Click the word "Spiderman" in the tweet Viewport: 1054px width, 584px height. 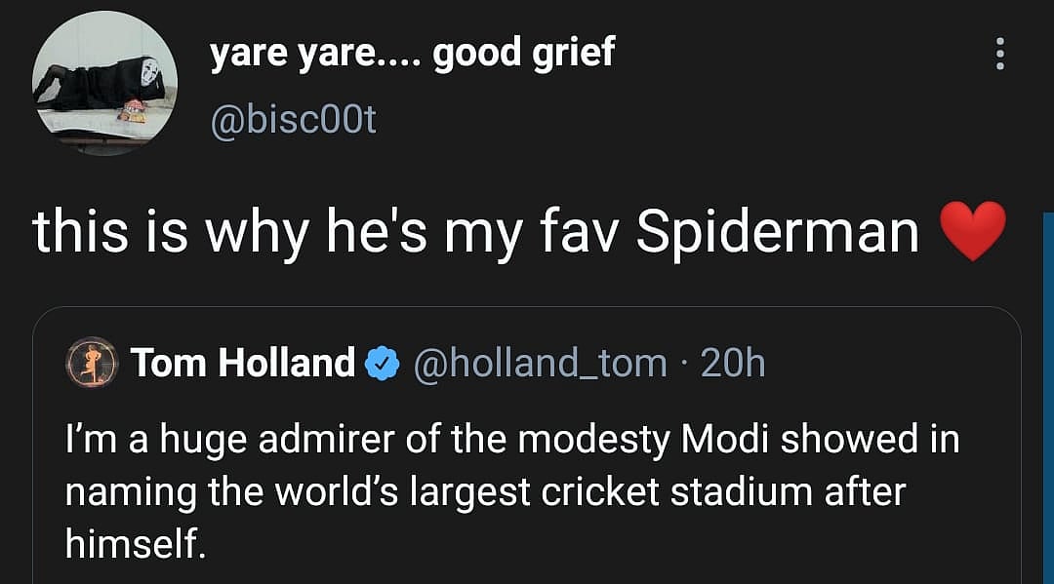click(777, 232)
